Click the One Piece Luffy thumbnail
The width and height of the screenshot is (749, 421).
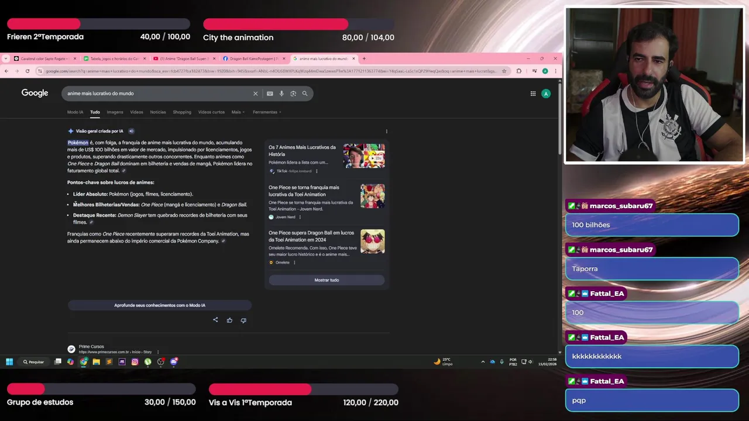pyautogui.click(x=372, y=196)
